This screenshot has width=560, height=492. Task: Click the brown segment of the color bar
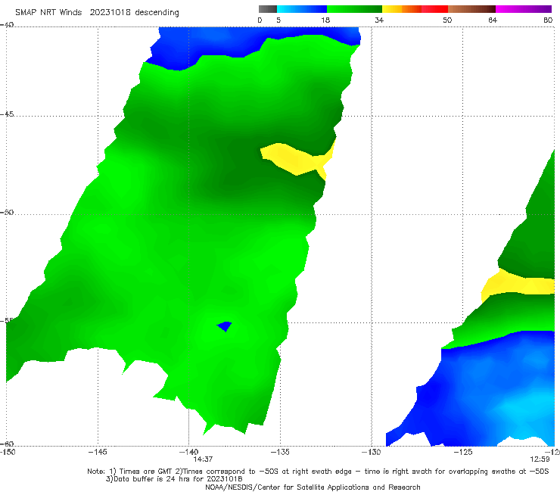pyautogui.click(x=471, y=9)
